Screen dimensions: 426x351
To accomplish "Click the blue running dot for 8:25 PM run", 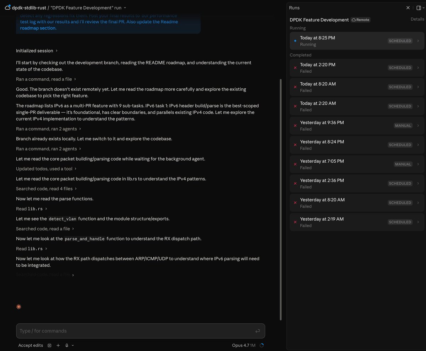I will coord(295,41).
